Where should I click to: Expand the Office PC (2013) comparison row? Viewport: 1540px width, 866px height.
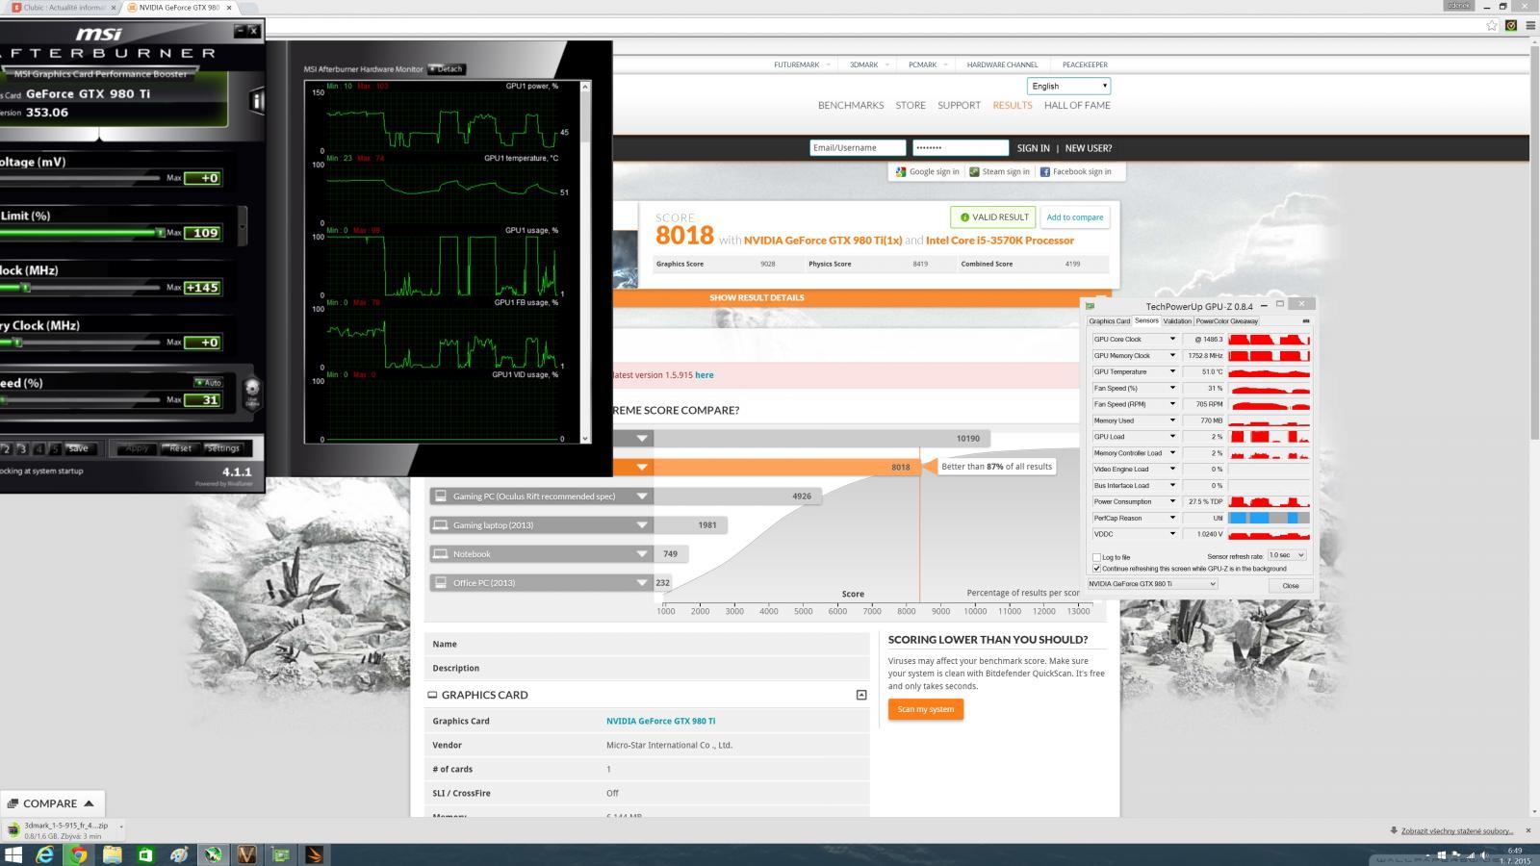point(642,583)
